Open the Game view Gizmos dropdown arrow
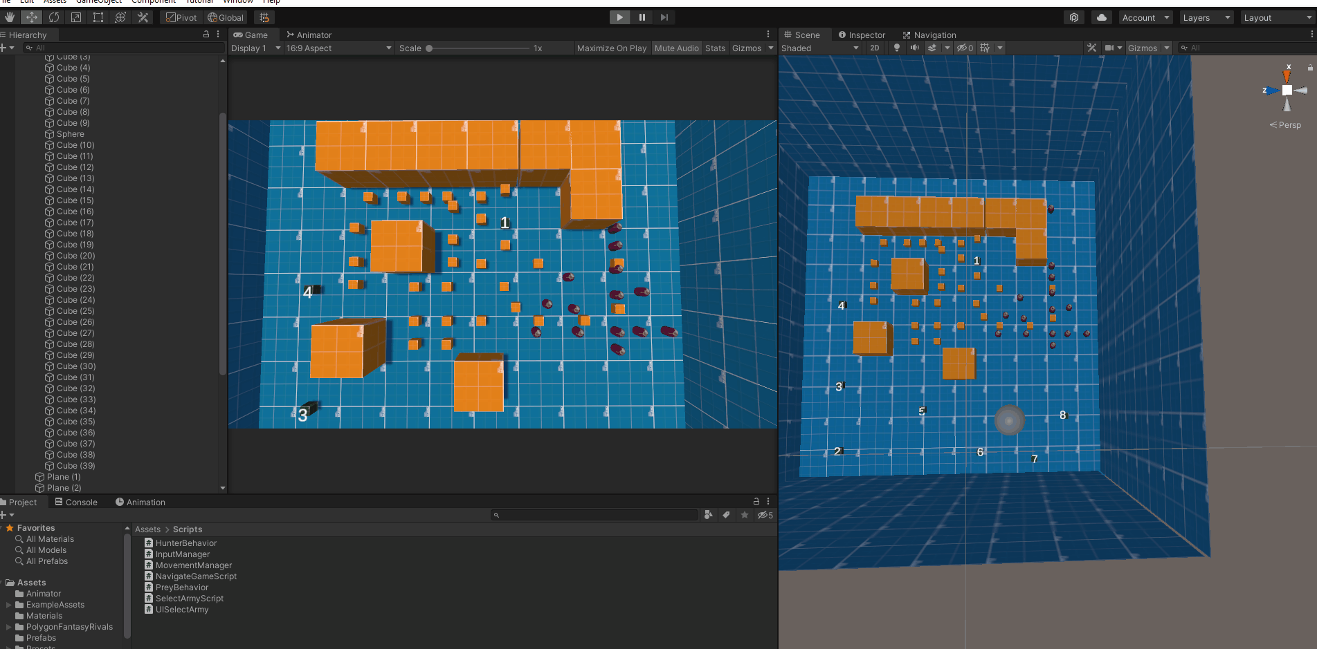The height and width of the screenshot is (649, 1317). (770, 48)
